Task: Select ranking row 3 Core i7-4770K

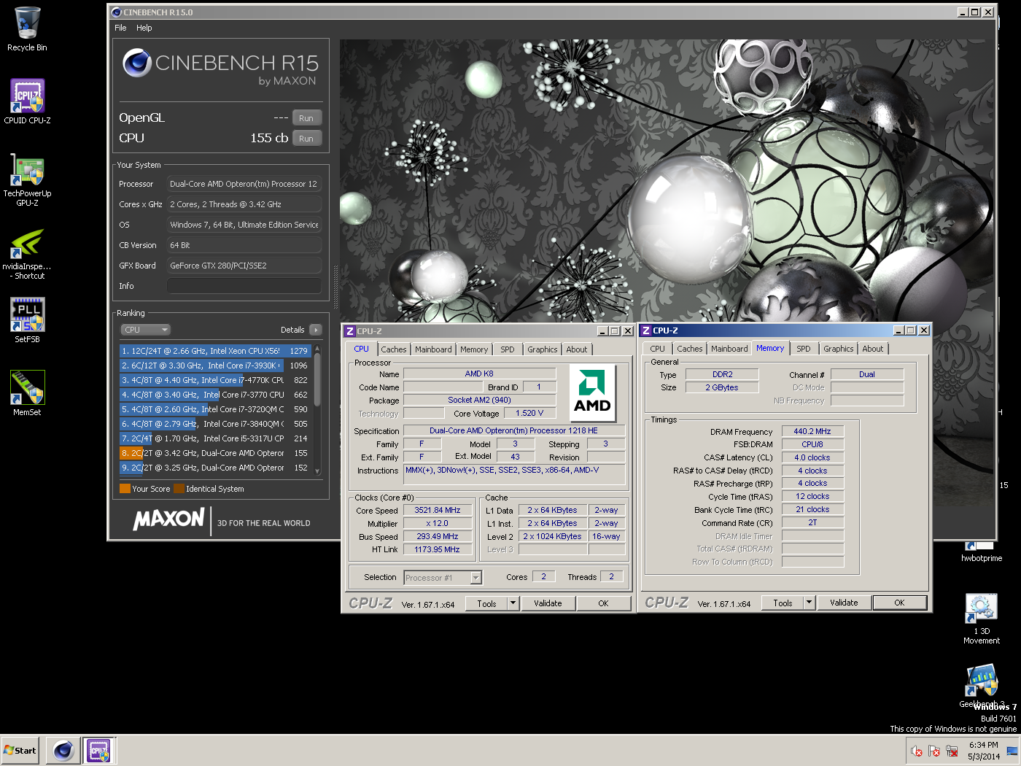Action: (215, 380)
